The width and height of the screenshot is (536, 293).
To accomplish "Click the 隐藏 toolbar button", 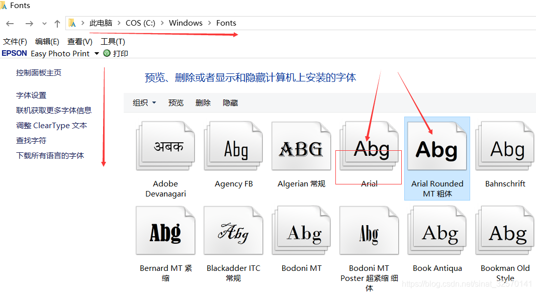I will coord(230,103).
